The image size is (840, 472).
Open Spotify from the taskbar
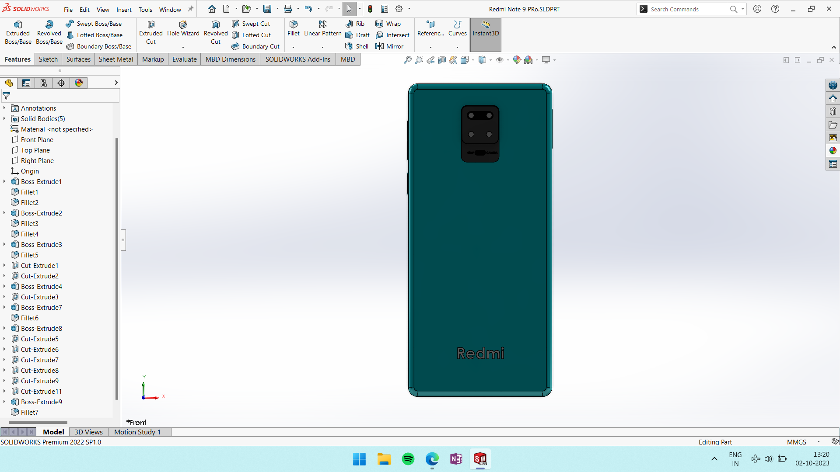(x=408, y=459)
